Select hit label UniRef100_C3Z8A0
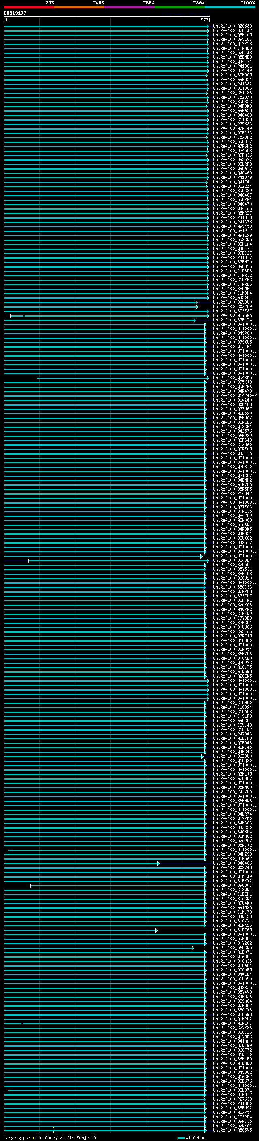Image resolution: width=259 pixels, height=1141 pixels. pyautogui.click(x=232, y=445)
